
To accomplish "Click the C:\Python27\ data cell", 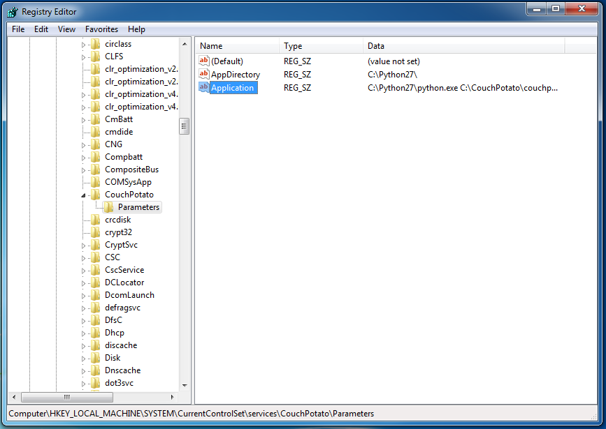I will click(x=392, y=75).
